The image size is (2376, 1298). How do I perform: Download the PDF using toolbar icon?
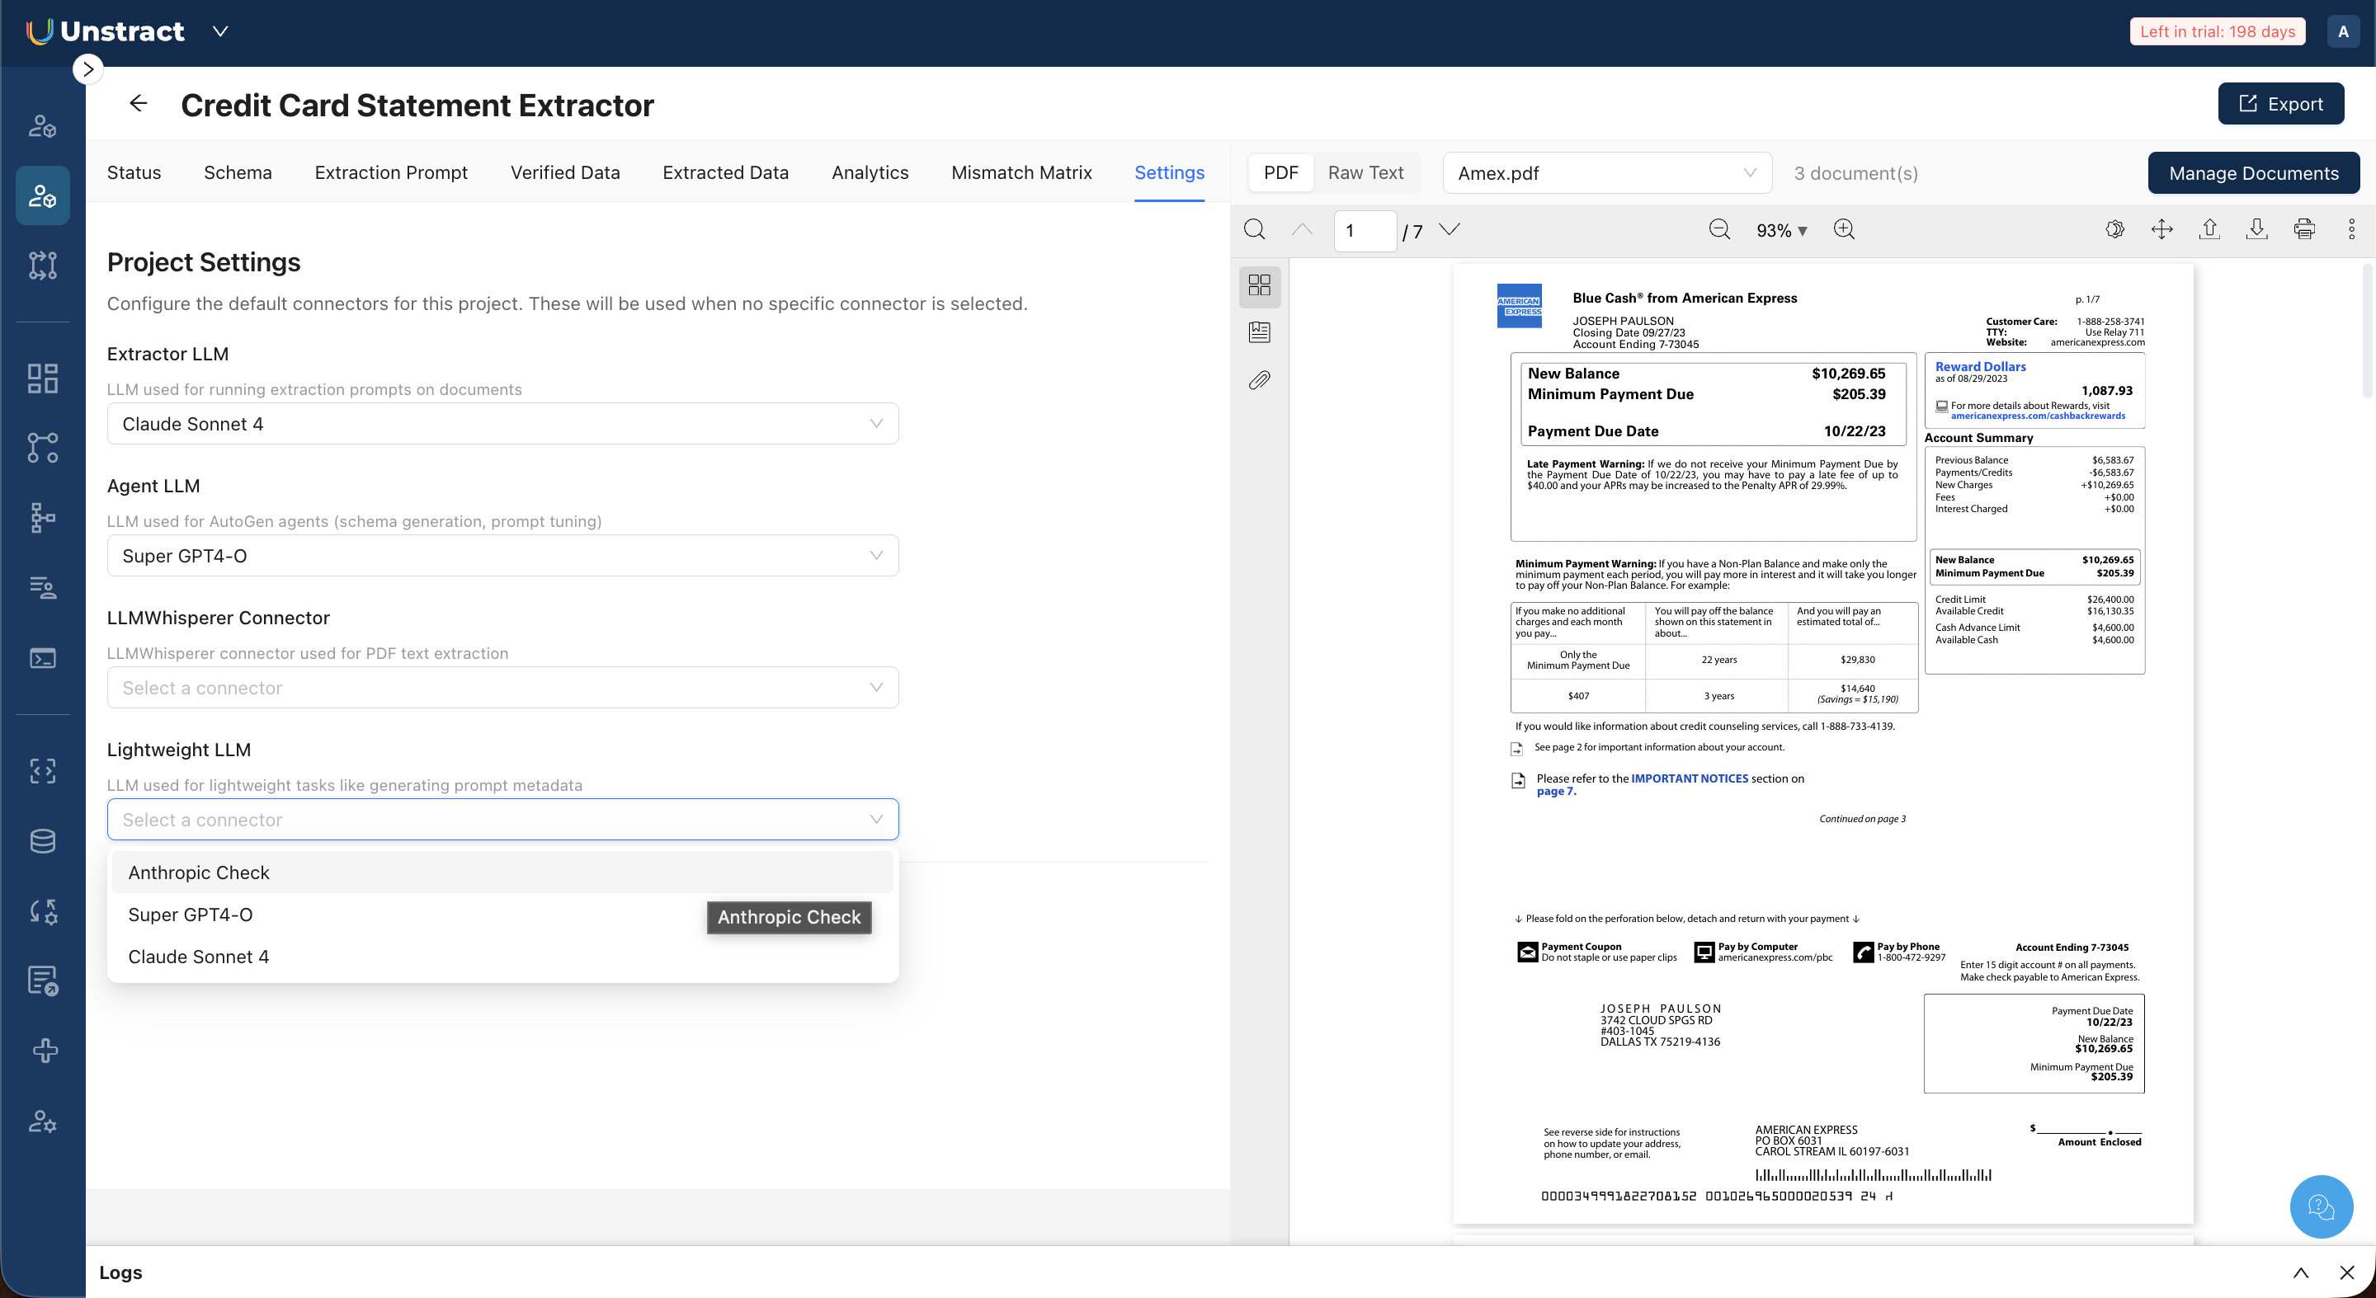2256,229
